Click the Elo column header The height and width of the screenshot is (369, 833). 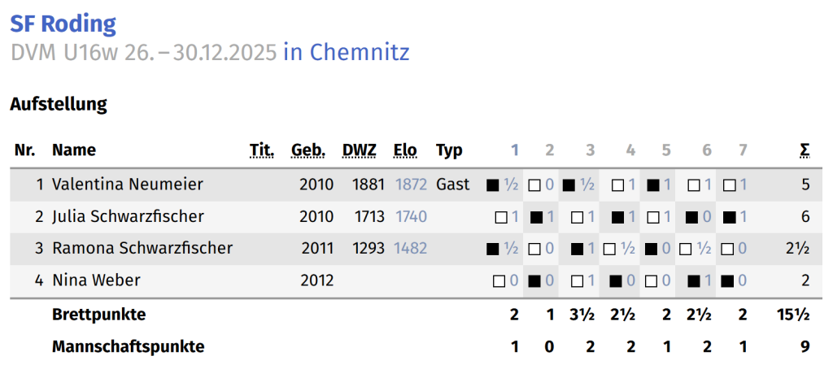pyautogui.click(x=405, y=150)
